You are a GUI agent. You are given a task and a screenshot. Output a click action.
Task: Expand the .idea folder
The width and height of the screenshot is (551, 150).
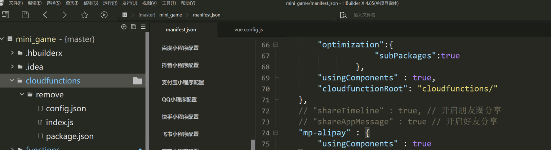[12, 67]
